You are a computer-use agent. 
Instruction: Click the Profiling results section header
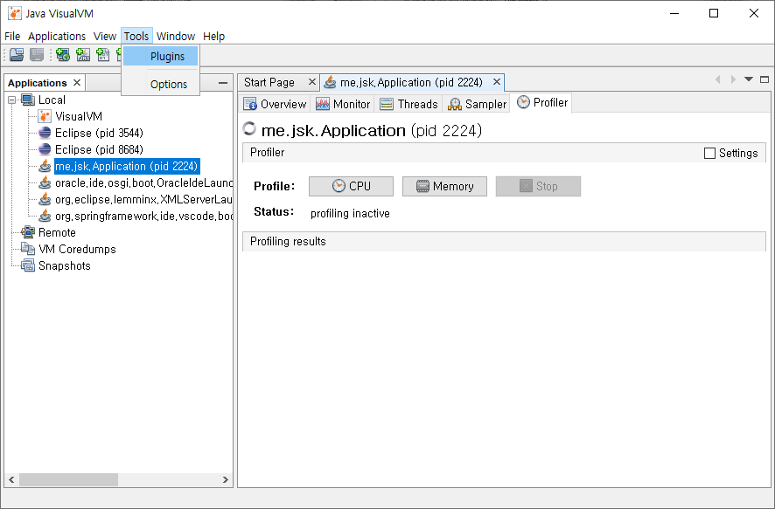pos(504,242)
